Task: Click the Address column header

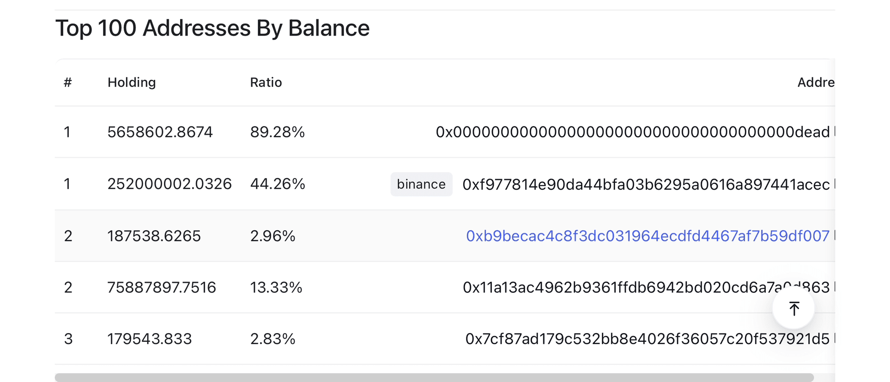Action: coord(816,83)
